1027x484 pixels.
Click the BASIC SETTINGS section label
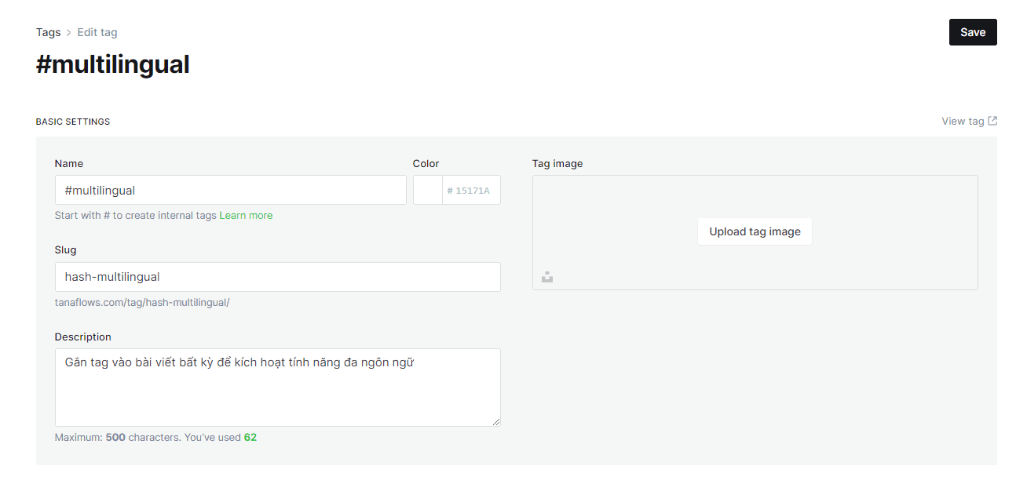73,121
